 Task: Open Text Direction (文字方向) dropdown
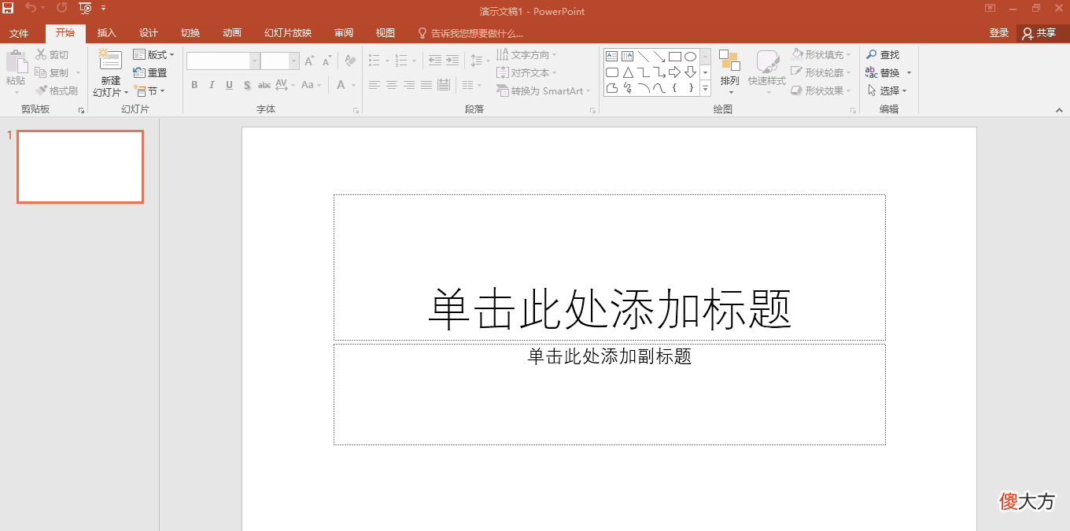526,54
